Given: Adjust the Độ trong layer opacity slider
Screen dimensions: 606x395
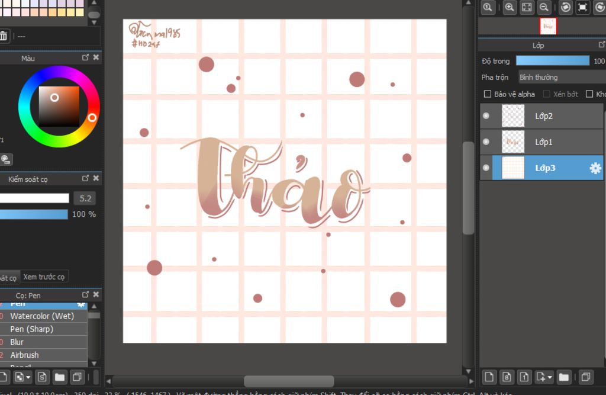Looking at the screenshot, I should pos(553,61).
